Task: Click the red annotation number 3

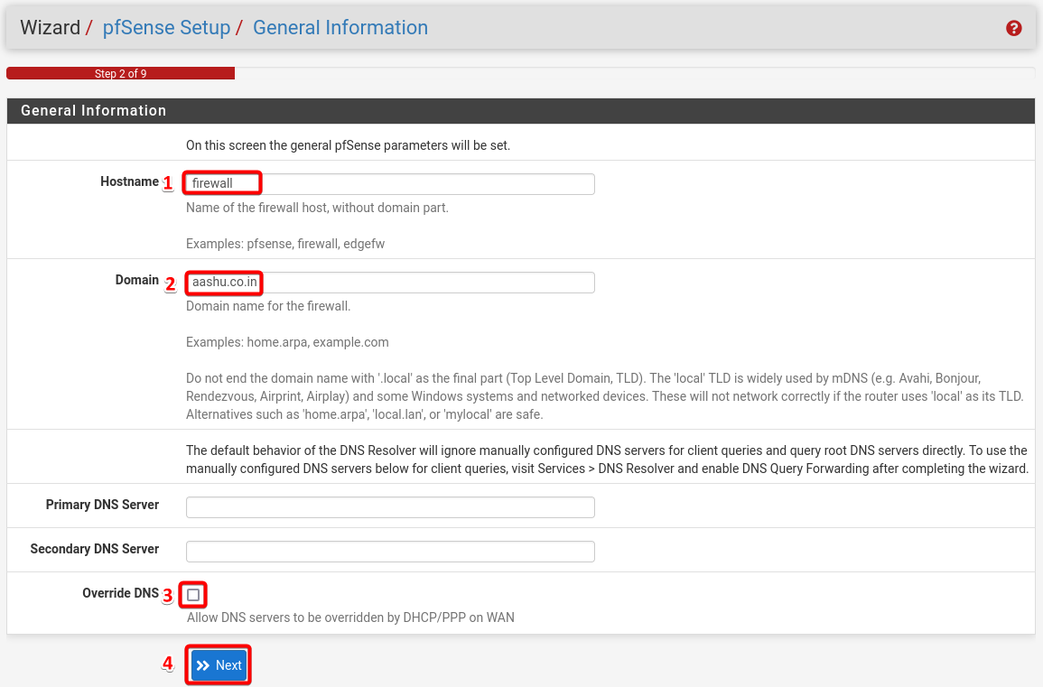Action: coord(167,595)
